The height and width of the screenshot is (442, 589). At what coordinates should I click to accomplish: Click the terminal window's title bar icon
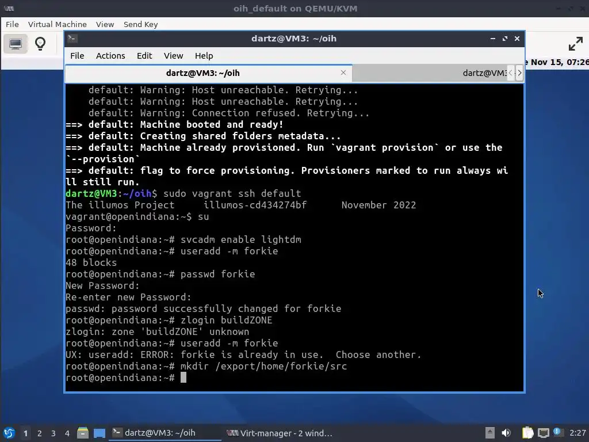click(x=72, y=39)
